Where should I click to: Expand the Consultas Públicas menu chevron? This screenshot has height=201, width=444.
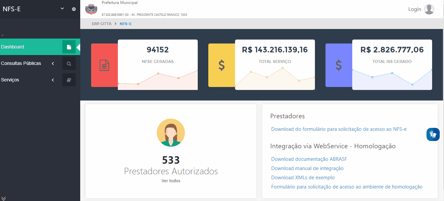coord(52,63)
